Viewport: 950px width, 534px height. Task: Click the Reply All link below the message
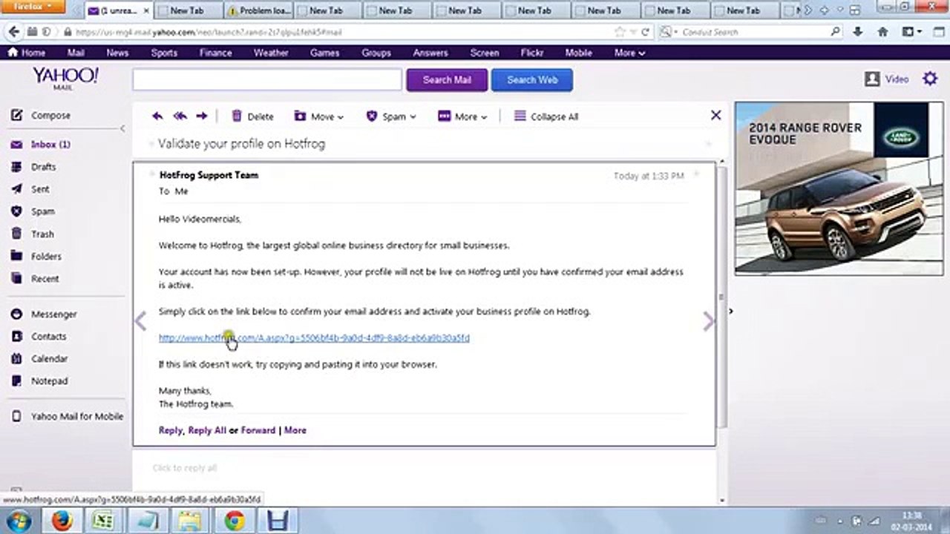(207, 430)
